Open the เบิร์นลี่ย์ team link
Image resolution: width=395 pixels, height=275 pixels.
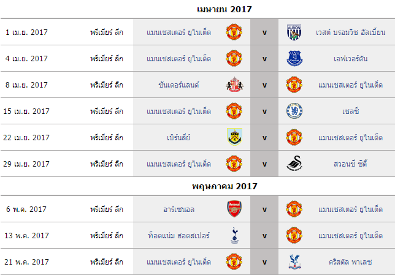click(x=178, y=138)
